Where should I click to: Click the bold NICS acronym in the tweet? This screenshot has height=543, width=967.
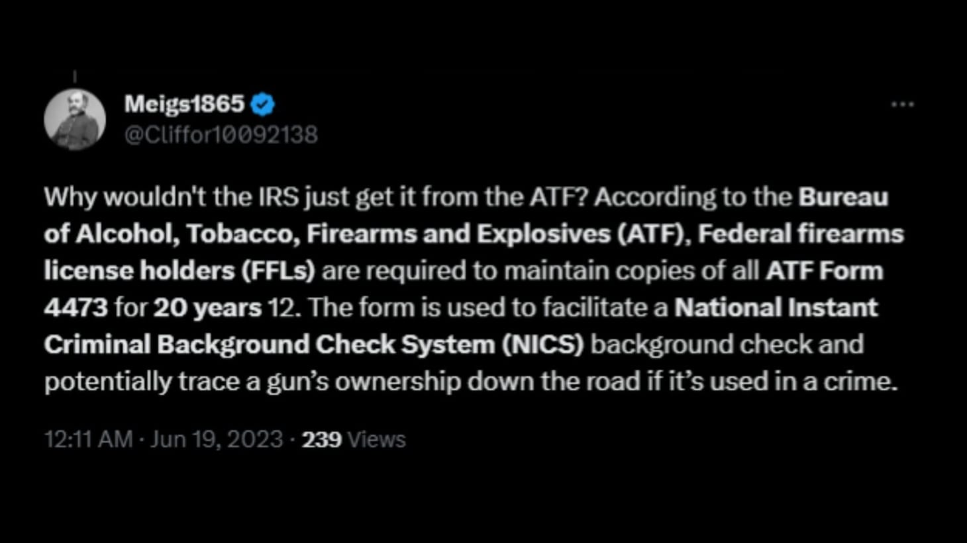[544, 343]
